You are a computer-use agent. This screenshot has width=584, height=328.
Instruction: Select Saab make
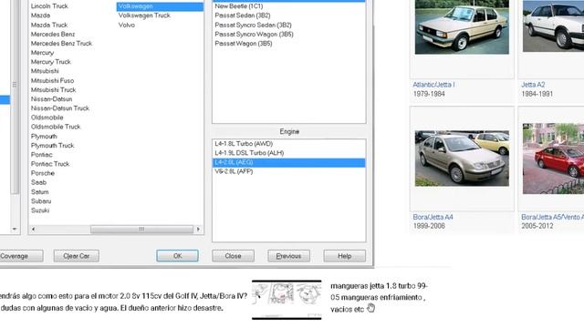coord(38,182)
